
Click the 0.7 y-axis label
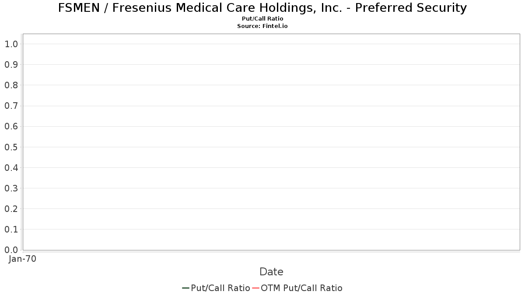pyautogui.click(x=11, y=106)
